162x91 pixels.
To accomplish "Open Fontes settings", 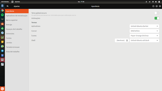I will [x=17, y=38].
